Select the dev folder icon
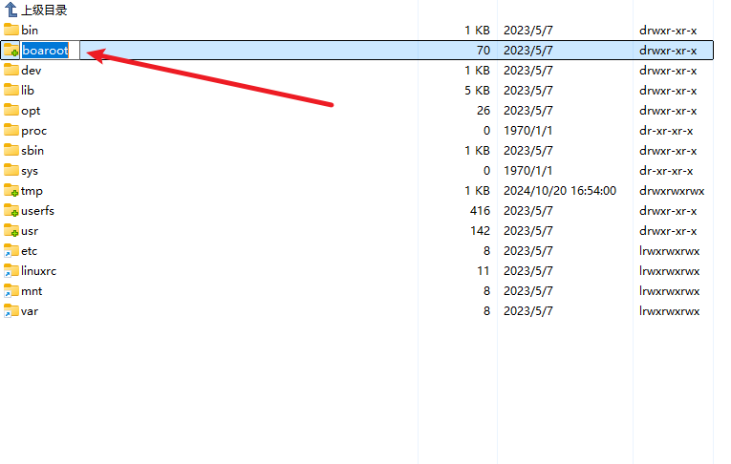 point(11,70)
